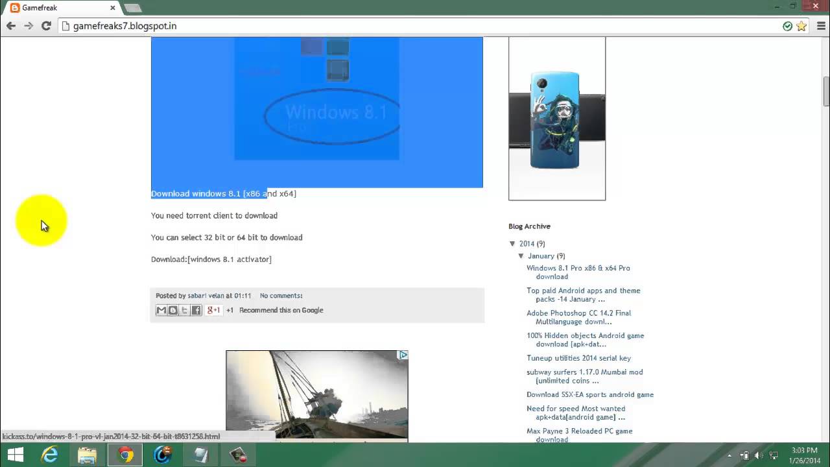This screenshot has height=467, width=830.
Task: Open the No comments link
Action: pos(281,296)
